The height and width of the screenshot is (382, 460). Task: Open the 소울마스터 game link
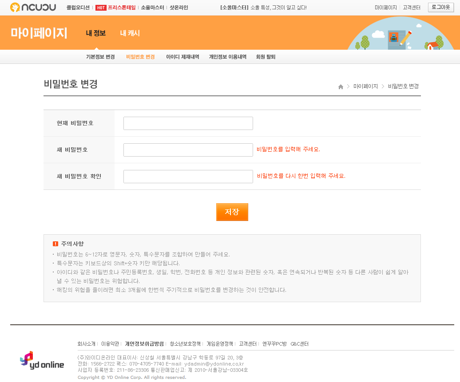pyautogui.click(x=152, y=8)
